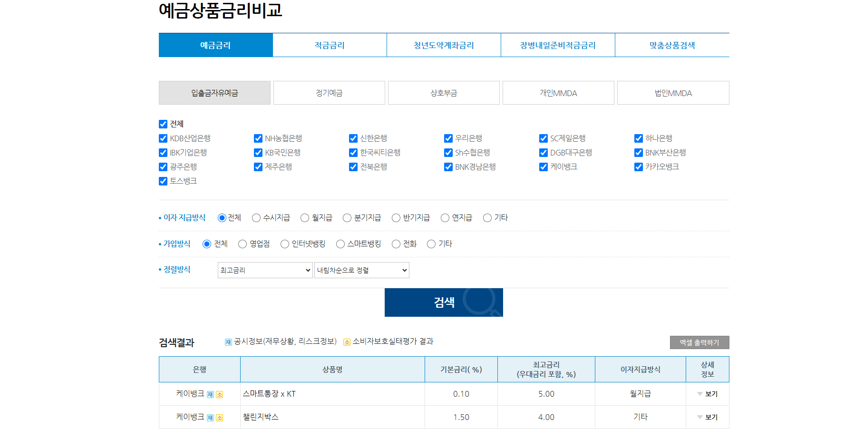Image resolution: width=864 pixels, height=429 pixels.
Task: Uncheck 제주은행 checkbox
Action: tap(258, 167)
